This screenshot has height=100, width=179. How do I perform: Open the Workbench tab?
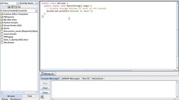pos(16,99)
